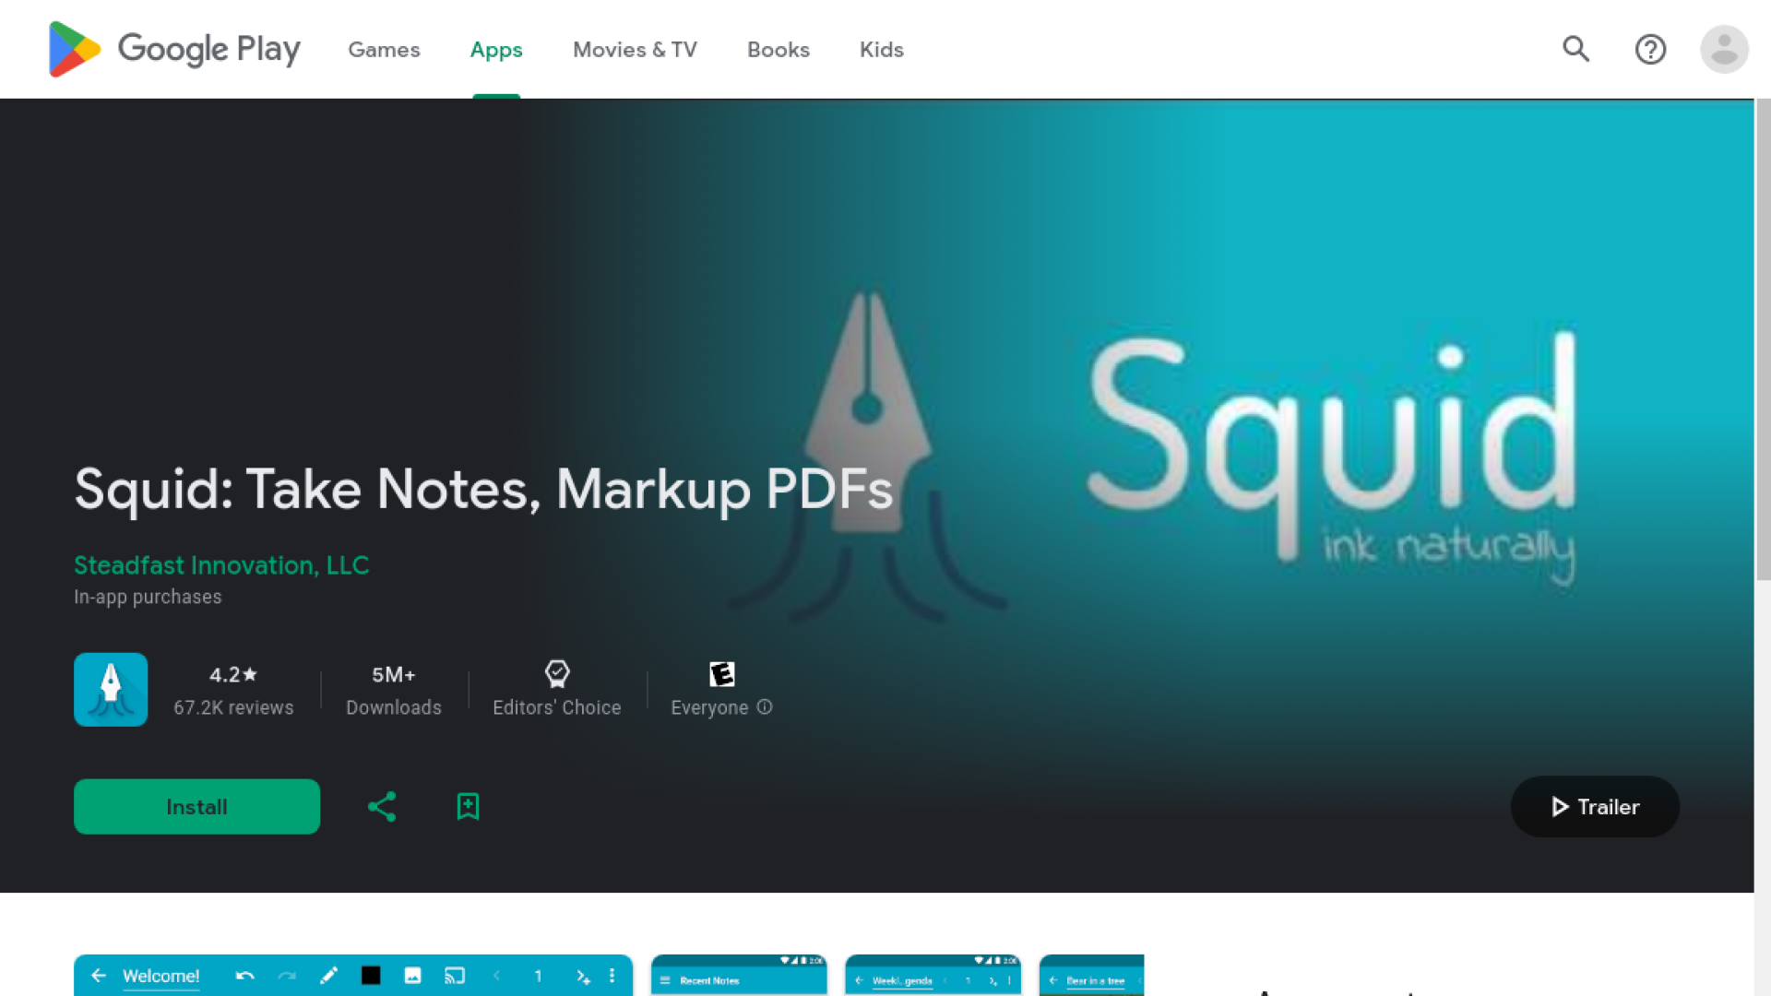The height and width of the screenshot is (996, 1771).
Task: Select the Kids tab
Action: point(881,50)
